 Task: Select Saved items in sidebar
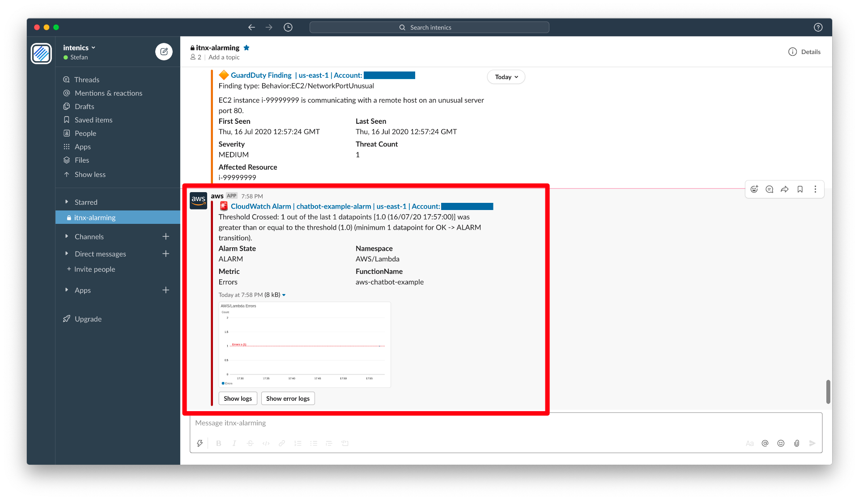coord(94,120)
